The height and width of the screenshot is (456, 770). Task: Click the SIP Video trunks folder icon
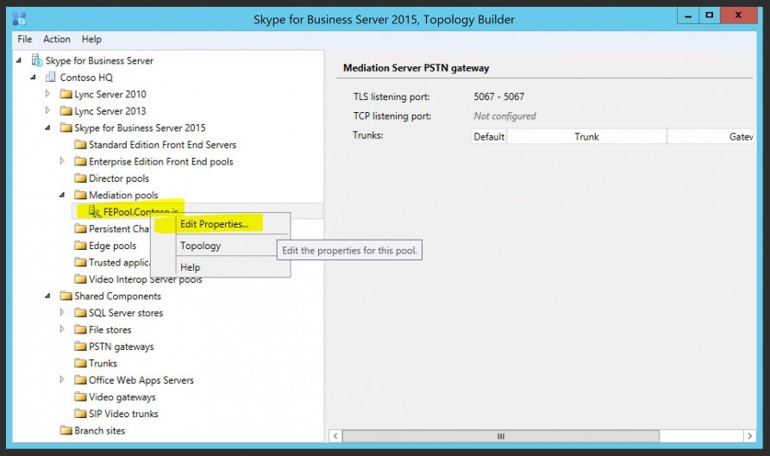click(x=80, y=413)
